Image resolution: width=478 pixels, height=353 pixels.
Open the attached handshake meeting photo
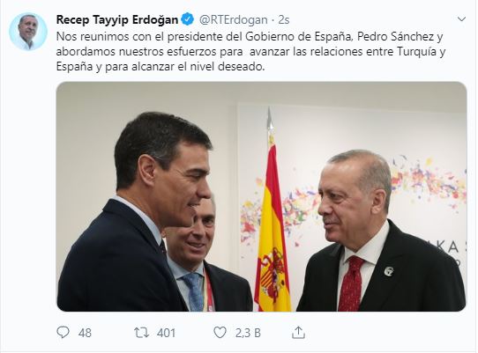pyautogui.click(x=262, y=196)
